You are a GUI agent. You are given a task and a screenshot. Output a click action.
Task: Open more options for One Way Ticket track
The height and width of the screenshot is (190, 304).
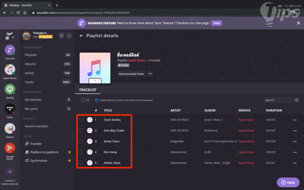click(295, 131)
